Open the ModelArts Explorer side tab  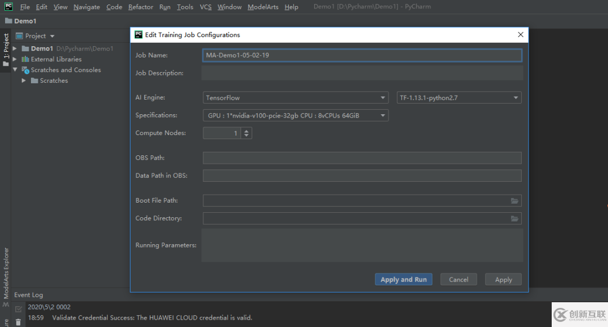(6, 273)
